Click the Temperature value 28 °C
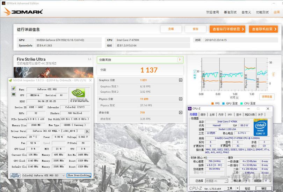The width and height of the screenshot is (283, 192). 34,137
